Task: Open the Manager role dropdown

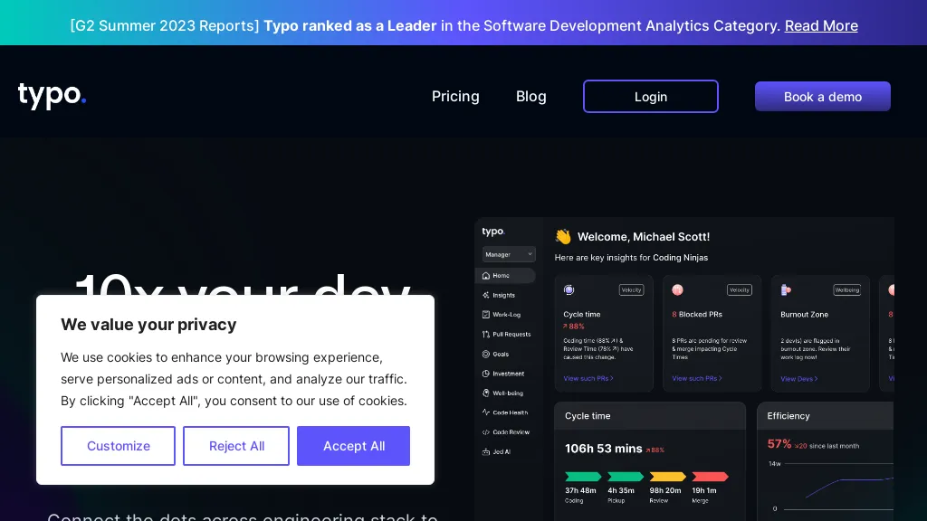Action: pos(508,254)
